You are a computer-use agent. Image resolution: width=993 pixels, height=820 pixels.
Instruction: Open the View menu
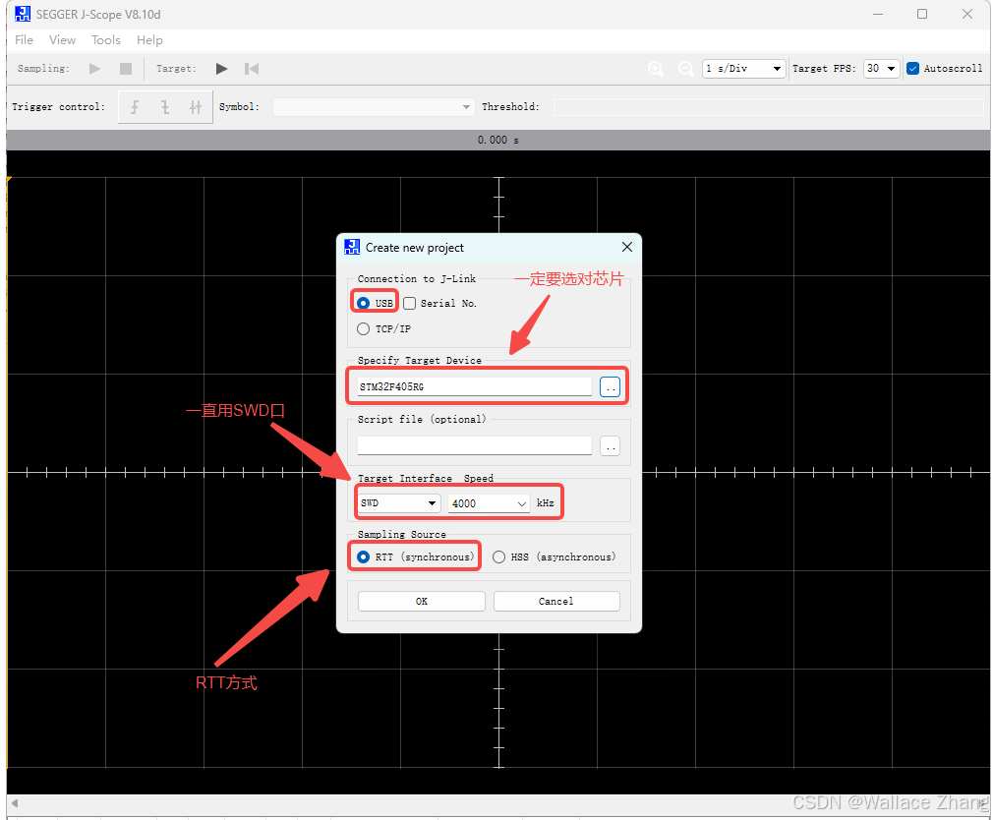62,40
